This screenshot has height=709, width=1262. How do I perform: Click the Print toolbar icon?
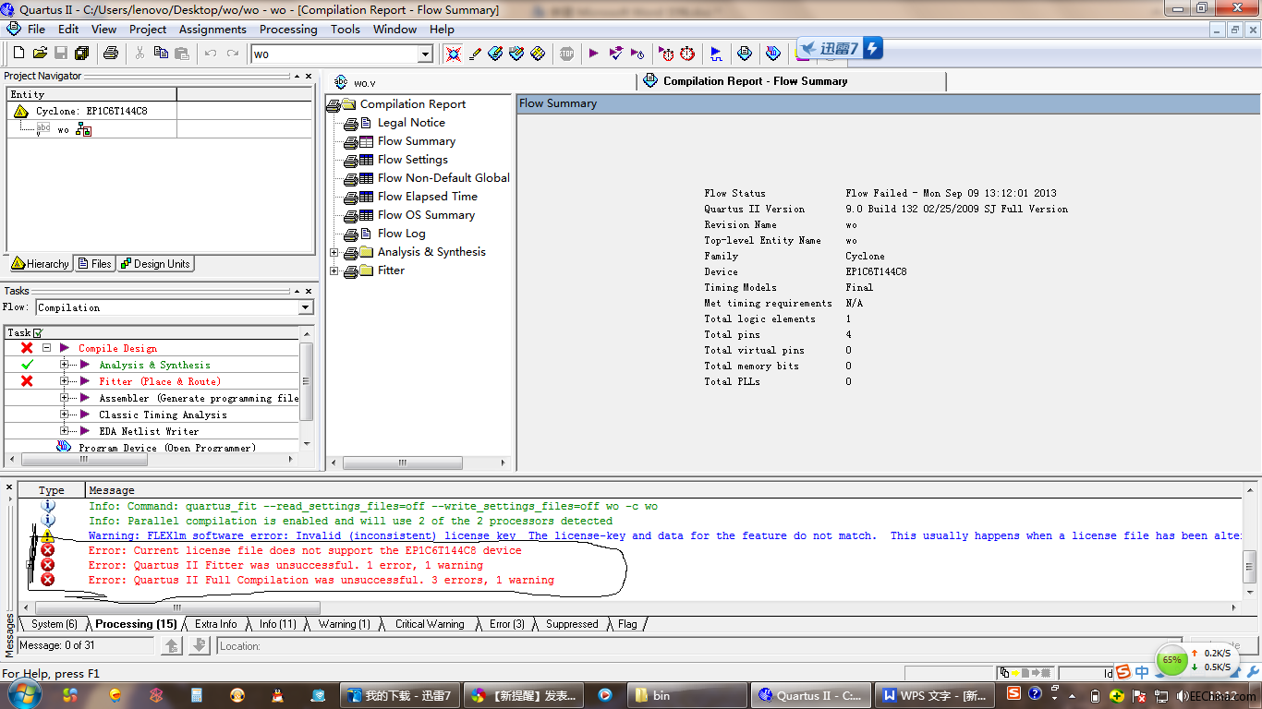[x=111, y=54]
